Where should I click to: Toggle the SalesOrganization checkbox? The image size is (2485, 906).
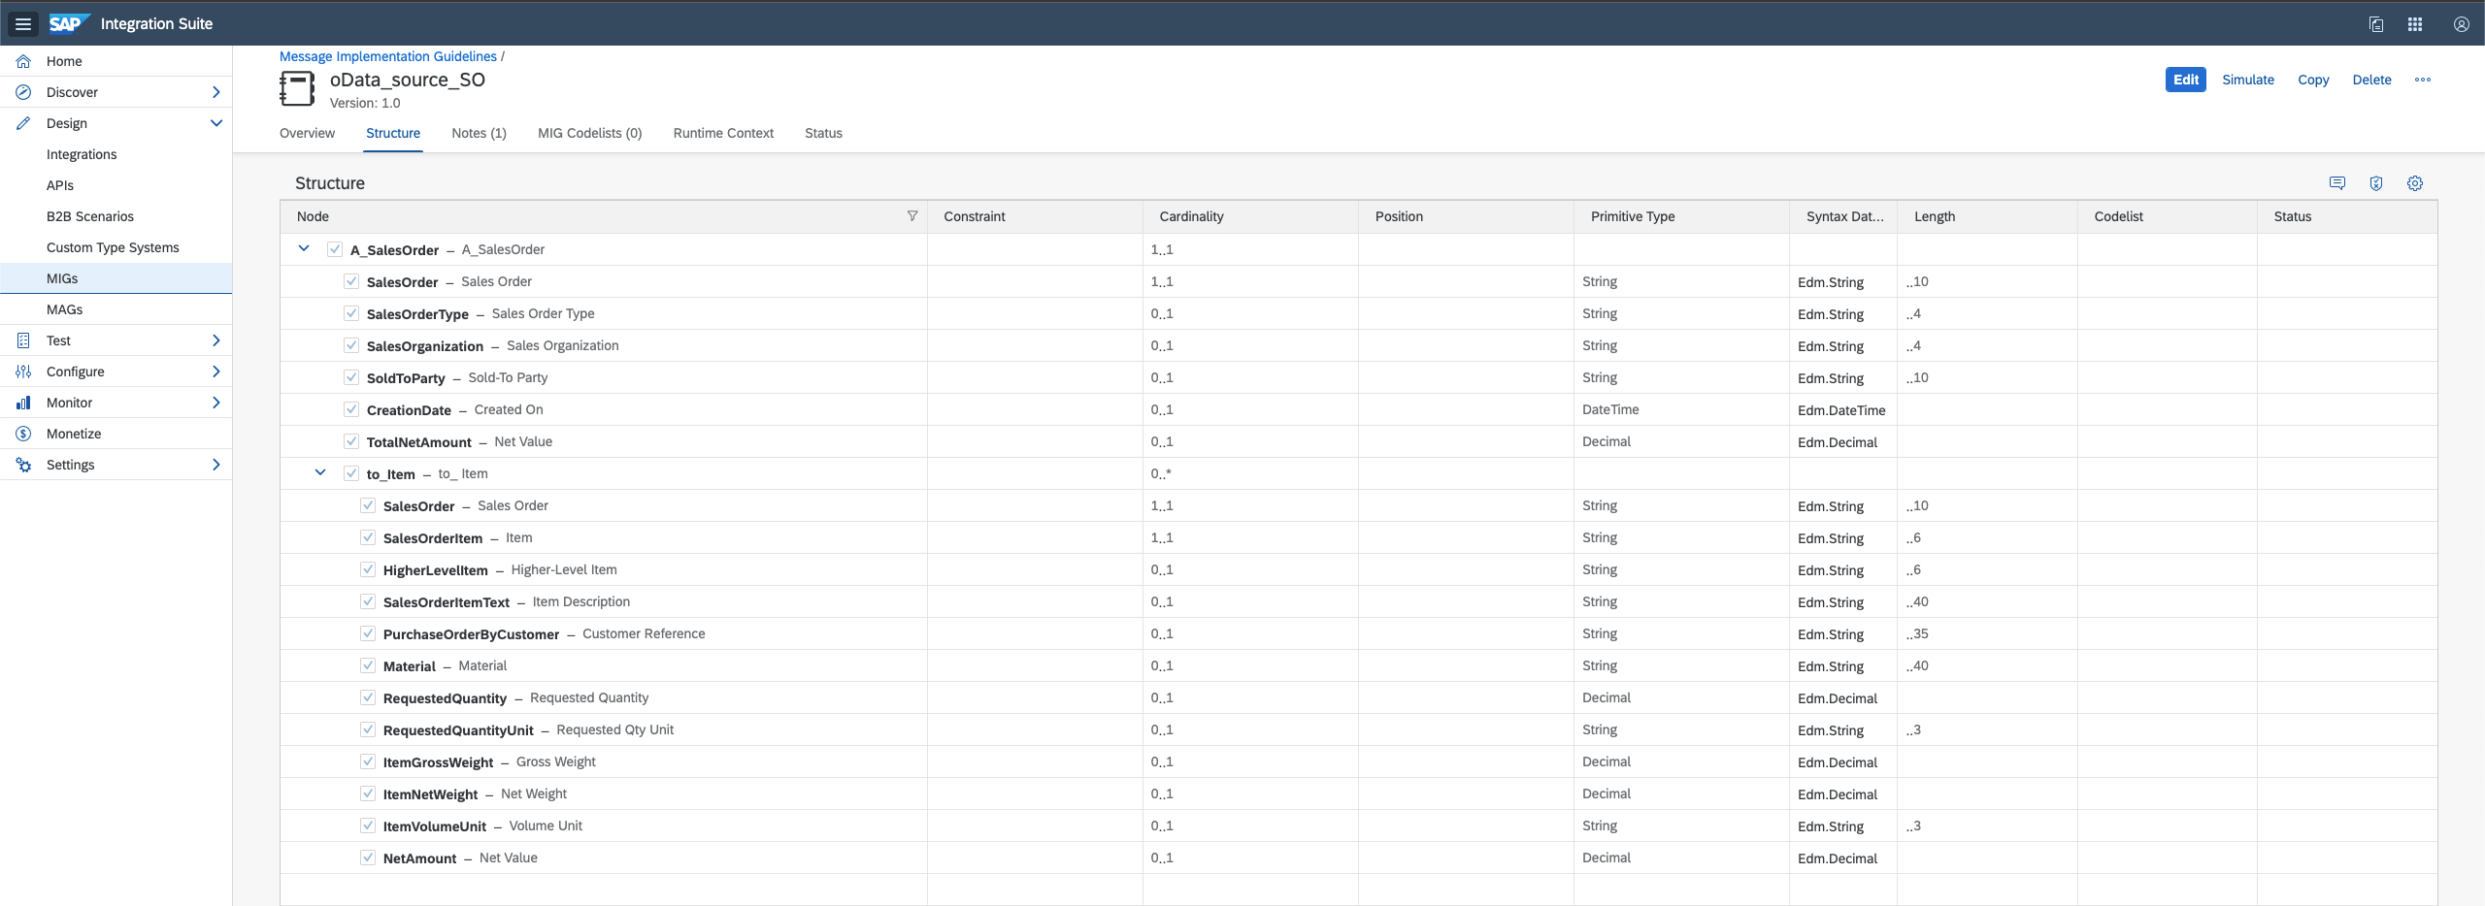(x=351, y=345)
